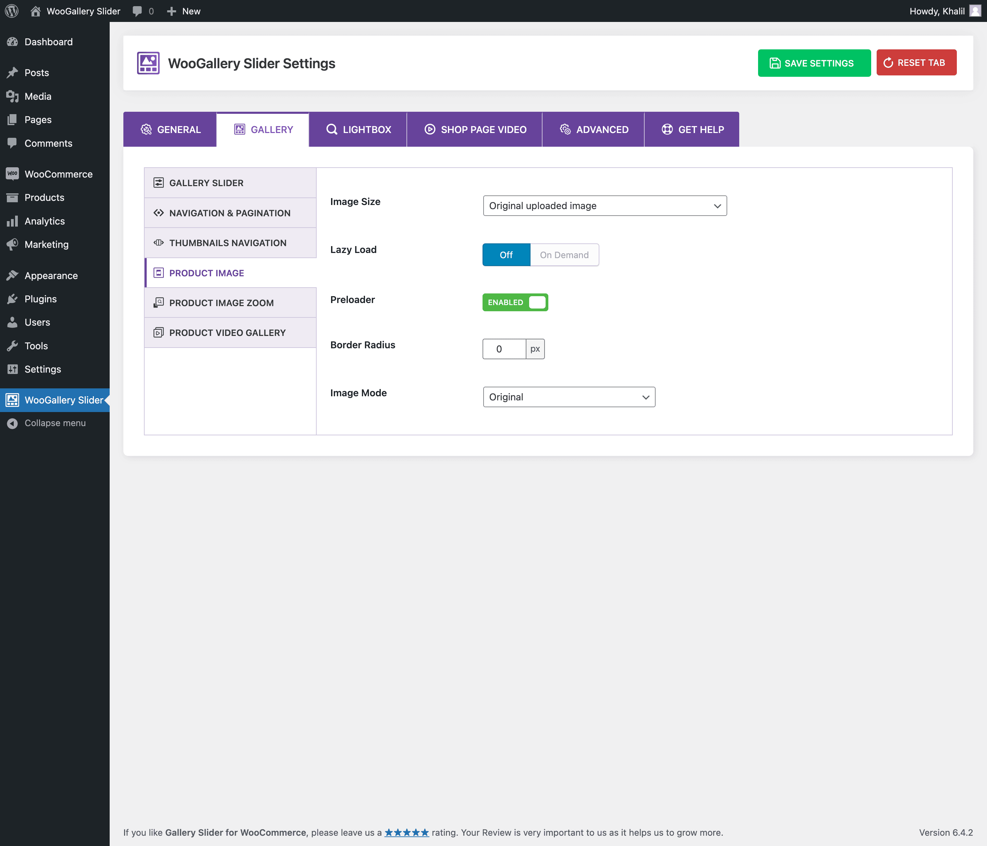Click the WooCommerce icon in sidebar
Image resolution: width=987 pixels, height=846 pixels.
pyautogui.click(x=12, y=174)
